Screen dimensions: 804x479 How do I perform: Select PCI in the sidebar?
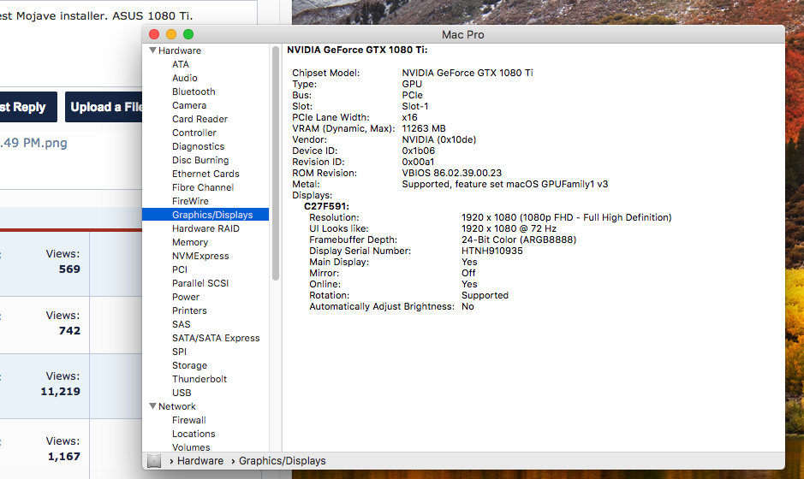click(x=180, y=269)
